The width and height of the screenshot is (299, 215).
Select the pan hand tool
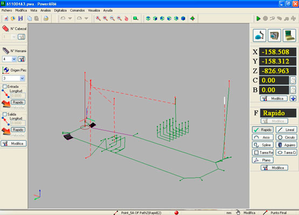(x=126, y=18)
